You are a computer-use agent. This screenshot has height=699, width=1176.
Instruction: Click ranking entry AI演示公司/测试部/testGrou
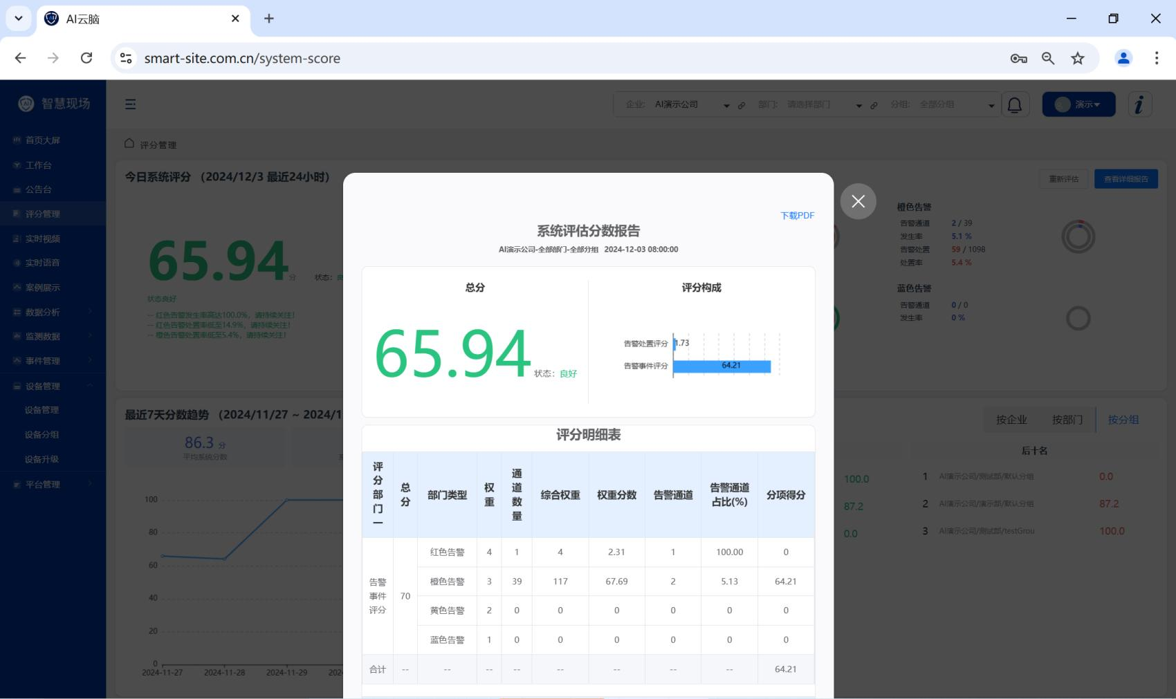986,531
